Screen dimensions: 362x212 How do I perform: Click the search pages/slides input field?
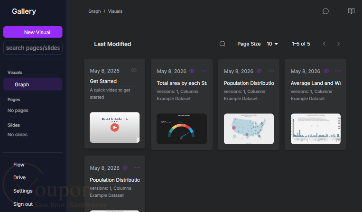click(x=33, y=48)
